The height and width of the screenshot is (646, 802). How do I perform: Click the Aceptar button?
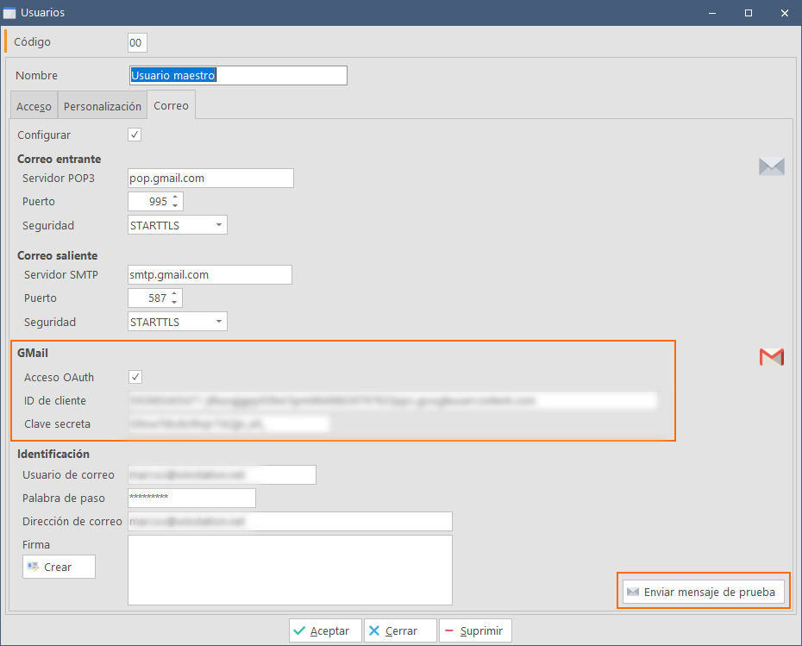tap(325, 630)
